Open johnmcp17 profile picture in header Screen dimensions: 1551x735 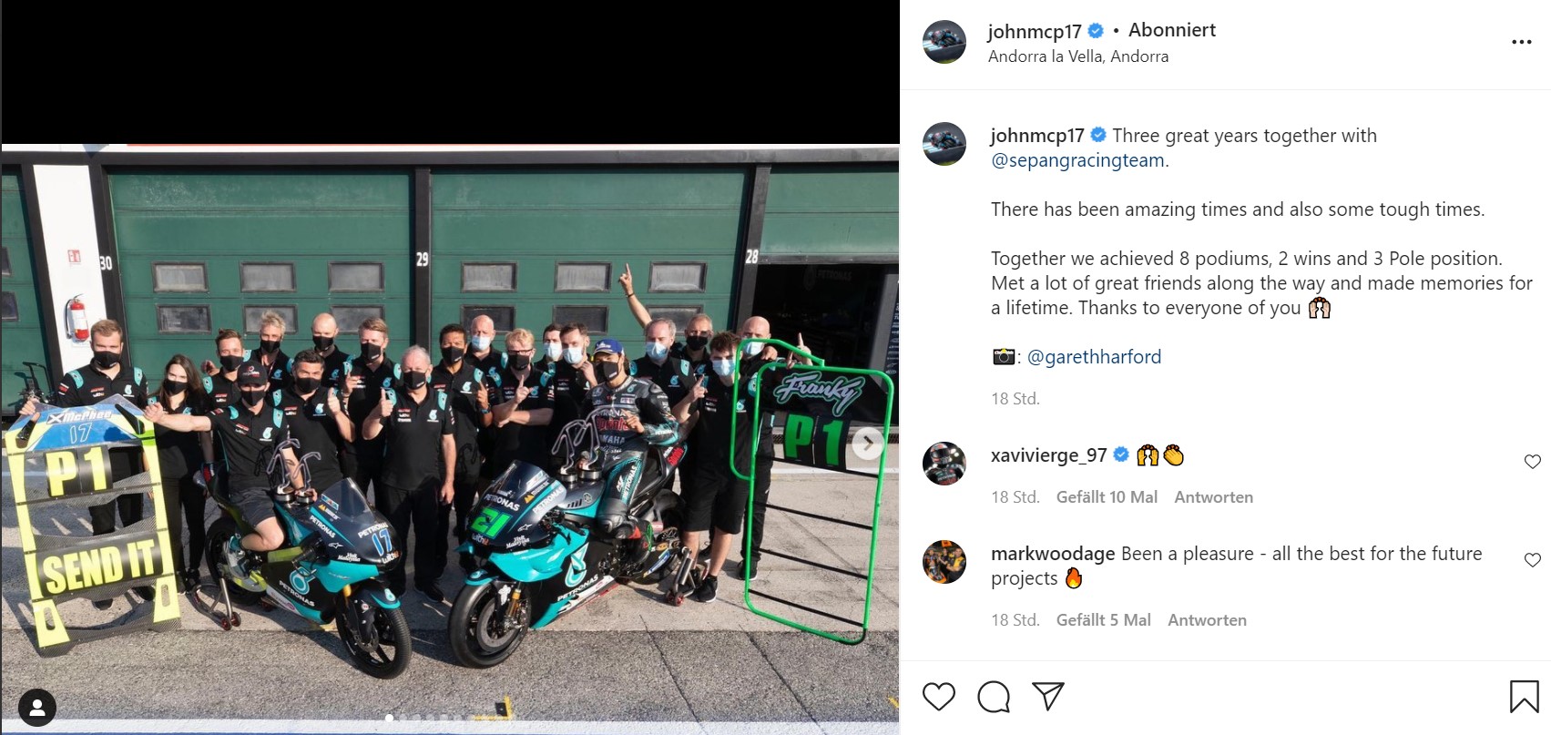[x=944, y=42]
